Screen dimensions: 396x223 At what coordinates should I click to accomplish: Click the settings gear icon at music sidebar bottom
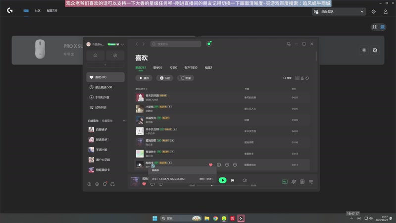pyautogui.click(x=97, y=184)
